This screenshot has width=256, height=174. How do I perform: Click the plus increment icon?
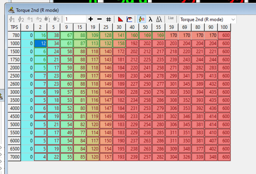(90, 19)
